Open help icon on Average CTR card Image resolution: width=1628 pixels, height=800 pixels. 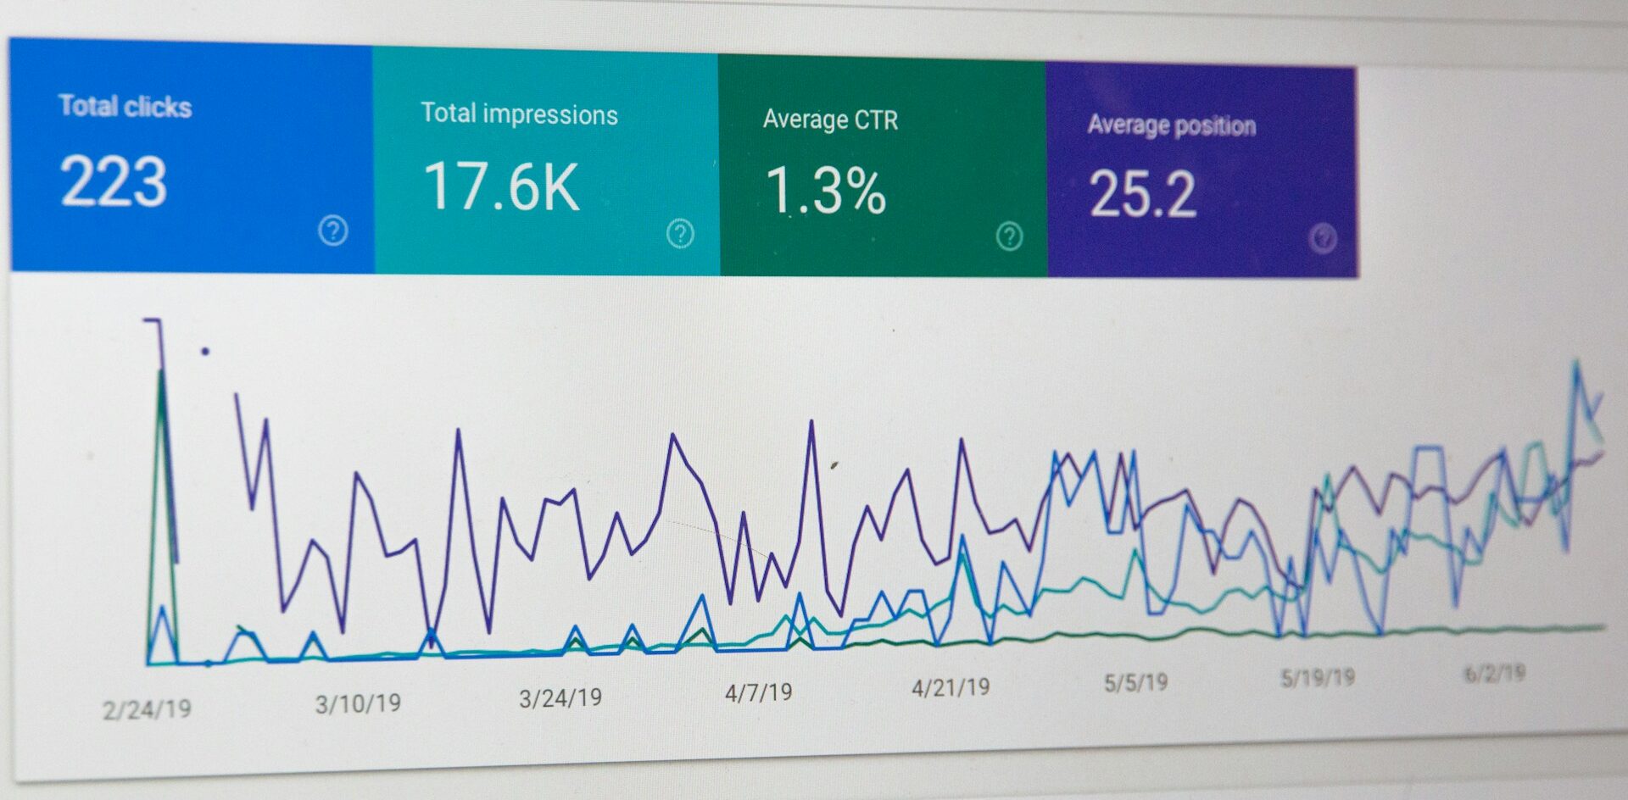point(1009,236)
